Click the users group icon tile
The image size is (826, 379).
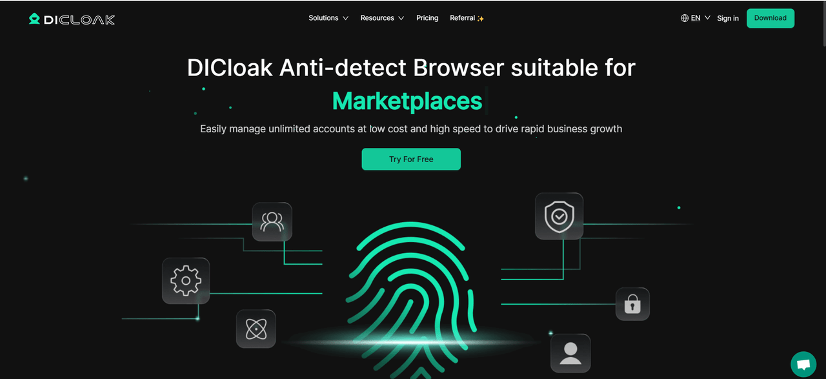[272, 222]
